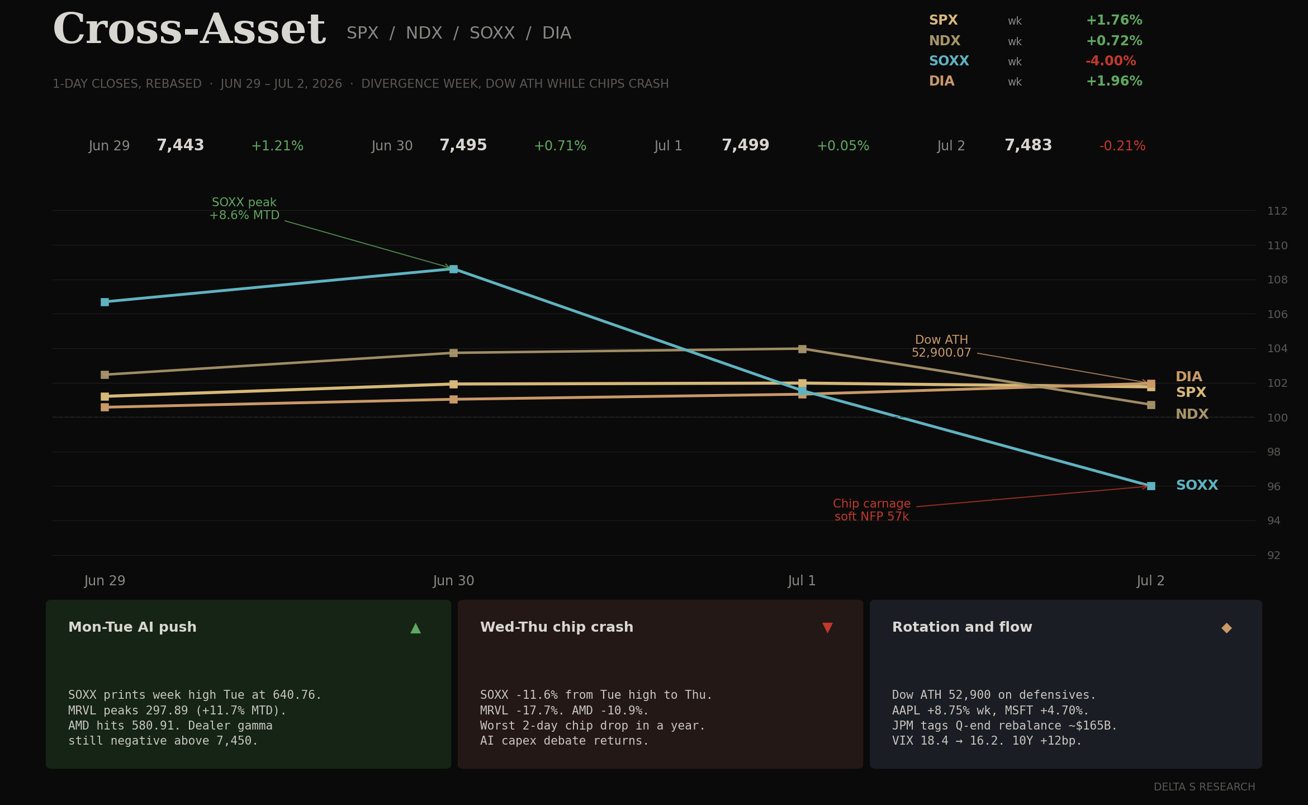Click the Jun 30 x-axis label
Viewport: 1308px width, 805px height.
[453, 581]
